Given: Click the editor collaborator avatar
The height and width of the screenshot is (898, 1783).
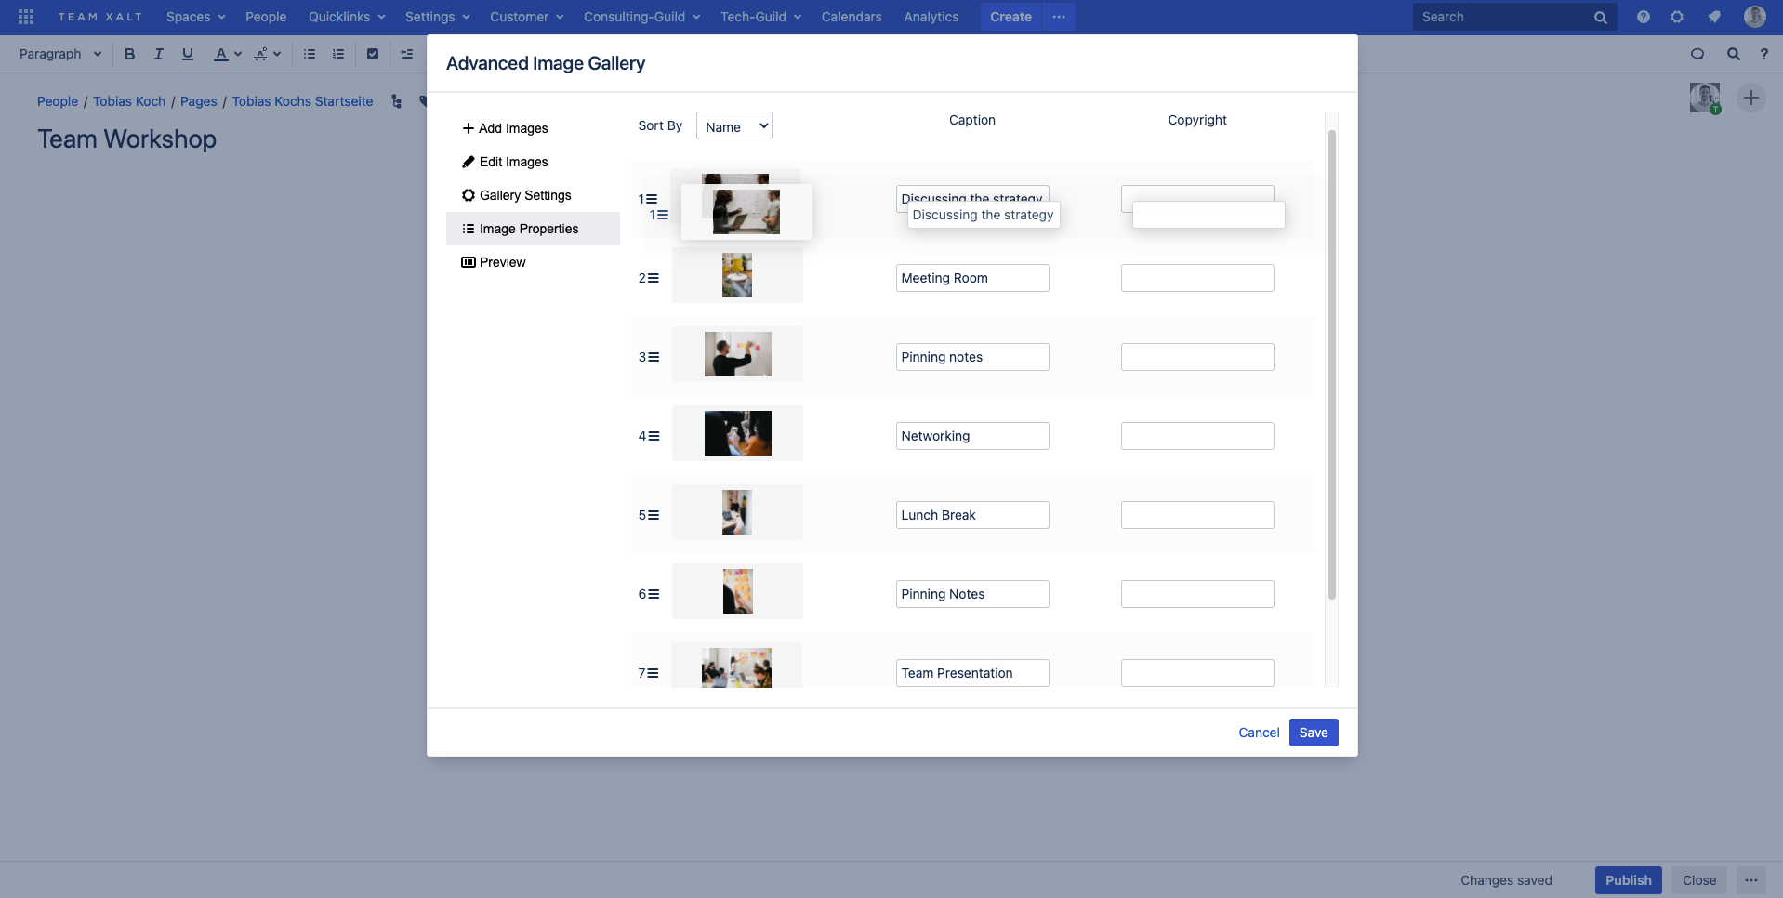Looking at the screenshot, I should pyautogui.click(x=1705, y=98).
